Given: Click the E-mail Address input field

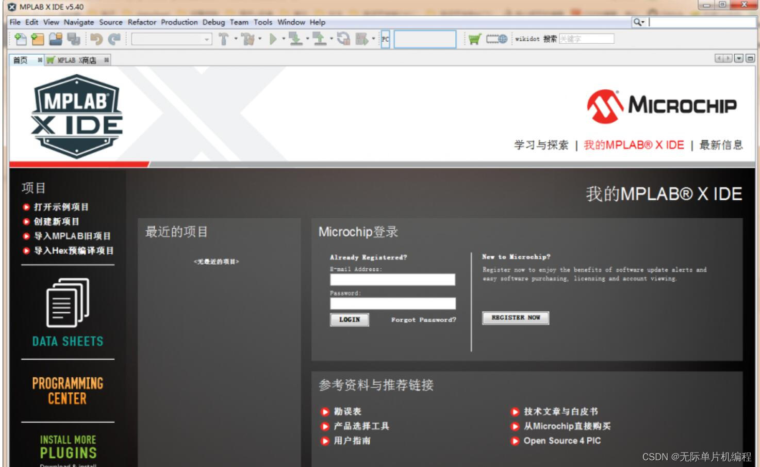Looking at the screenshot, I should click(x=392, y=280).
